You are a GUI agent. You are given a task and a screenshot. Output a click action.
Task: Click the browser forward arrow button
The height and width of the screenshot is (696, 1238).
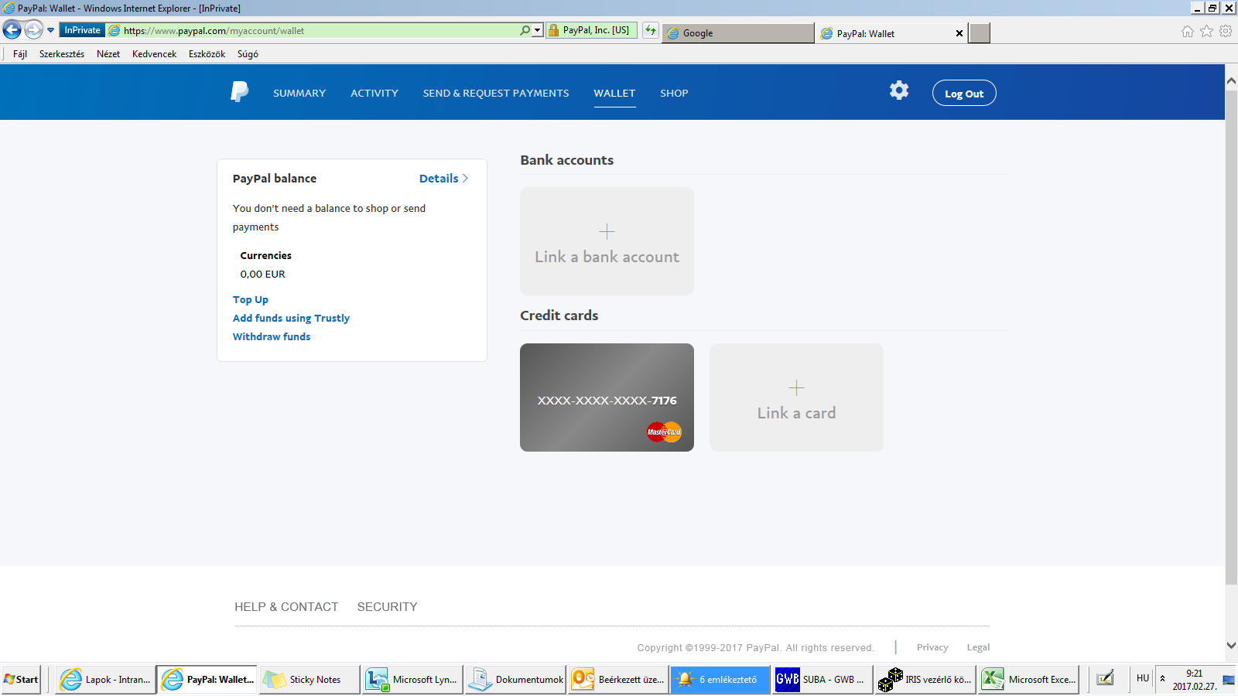[x=33, y=30]
